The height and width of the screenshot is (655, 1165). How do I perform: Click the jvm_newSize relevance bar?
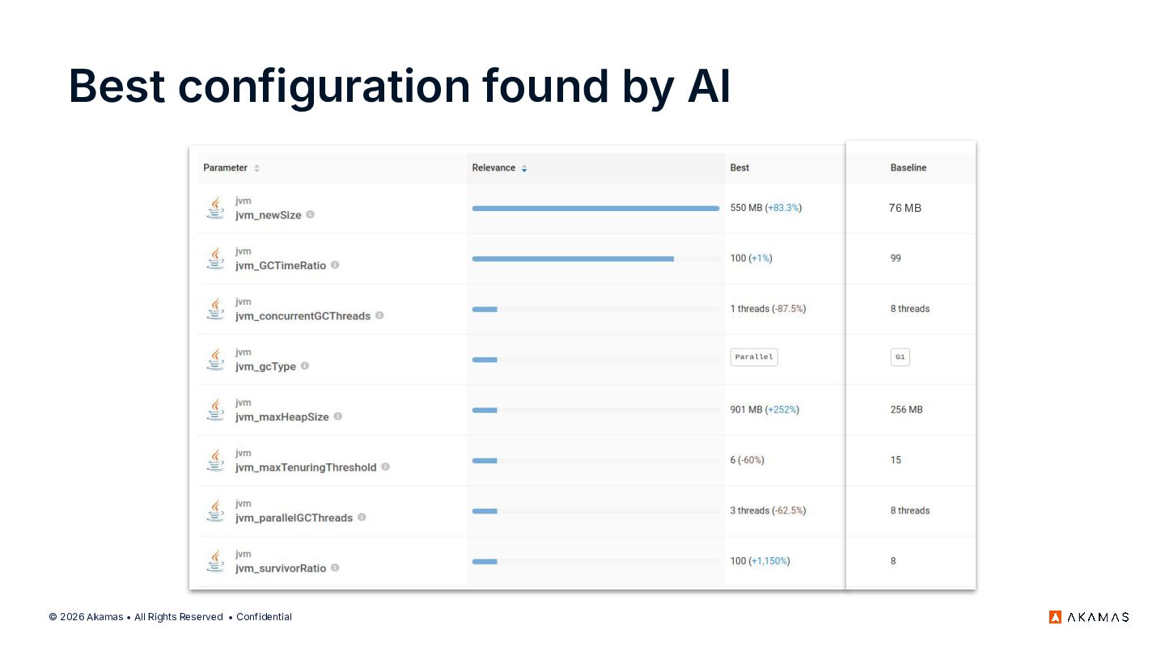pyautogui.click(x=595, y=209)
